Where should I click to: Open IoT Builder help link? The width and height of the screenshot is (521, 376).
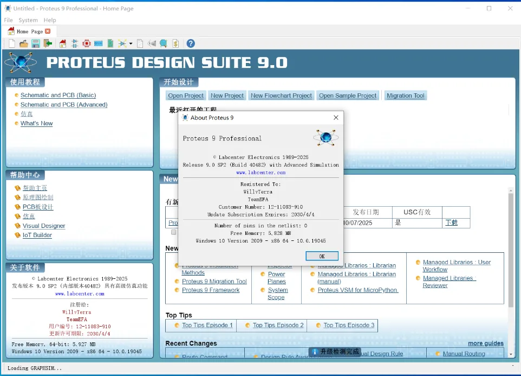(37, 235)
